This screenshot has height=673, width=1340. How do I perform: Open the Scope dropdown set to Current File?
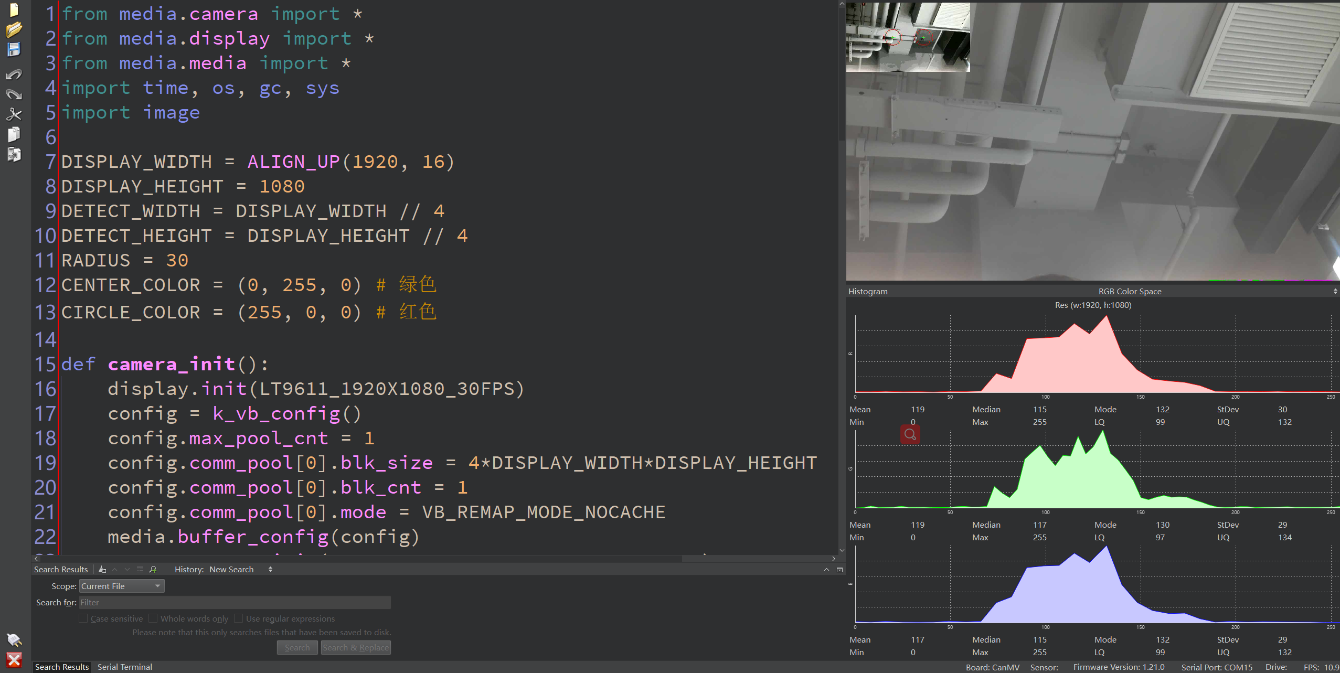(x=121, y=586)
